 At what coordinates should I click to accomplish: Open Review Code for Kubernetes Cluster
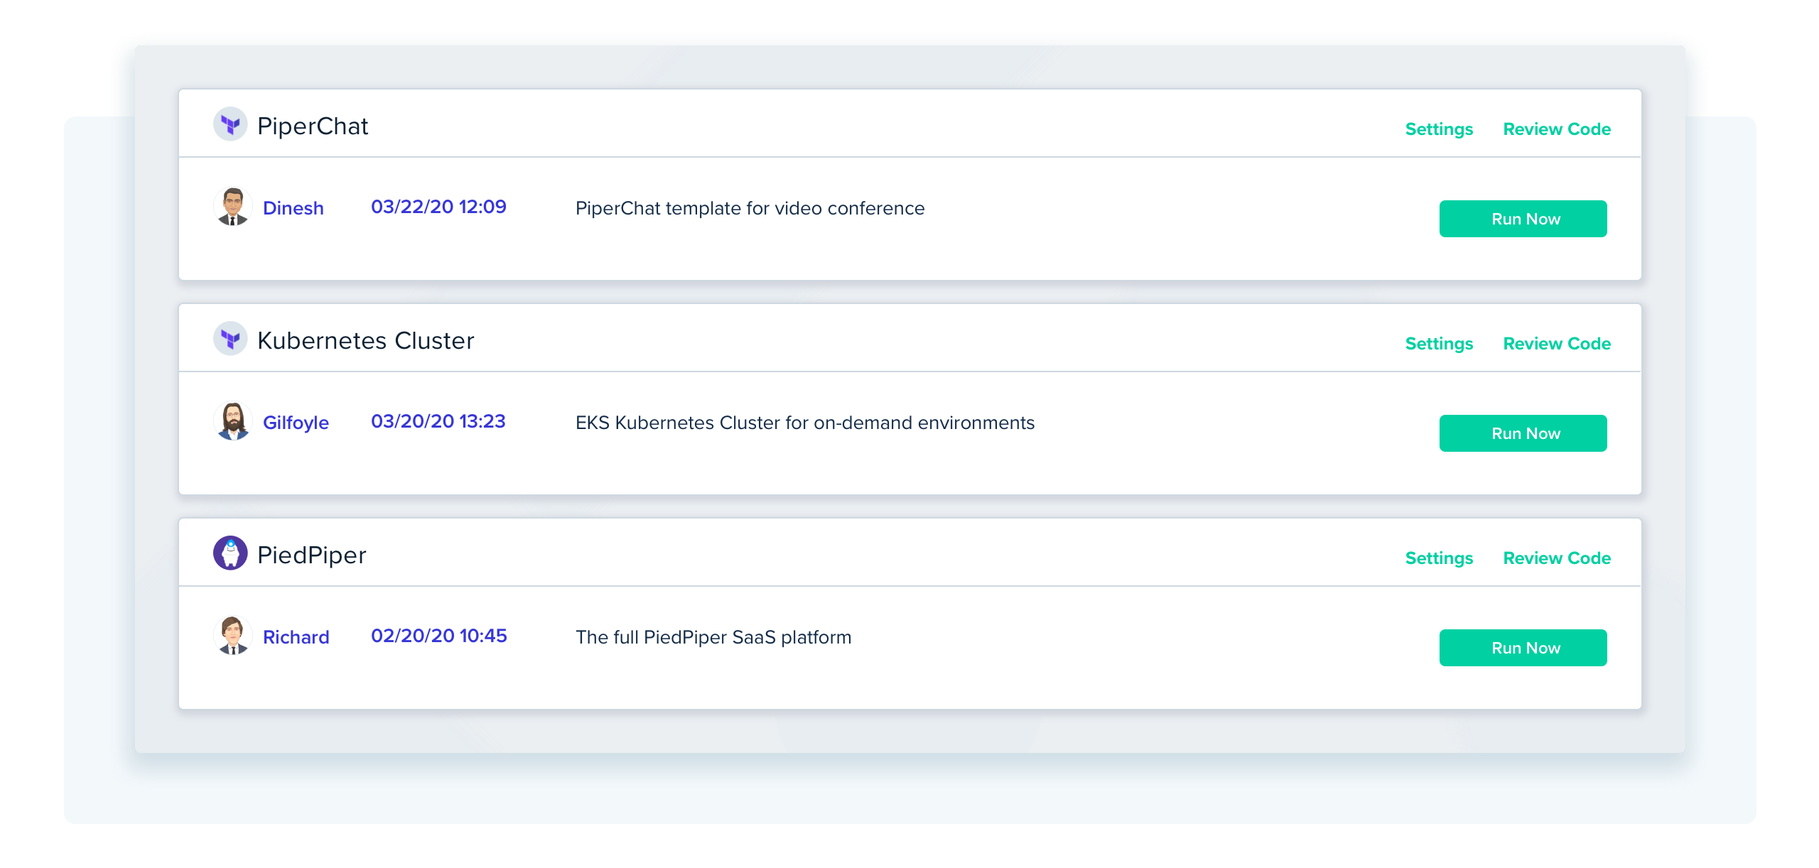point(1557,344)
